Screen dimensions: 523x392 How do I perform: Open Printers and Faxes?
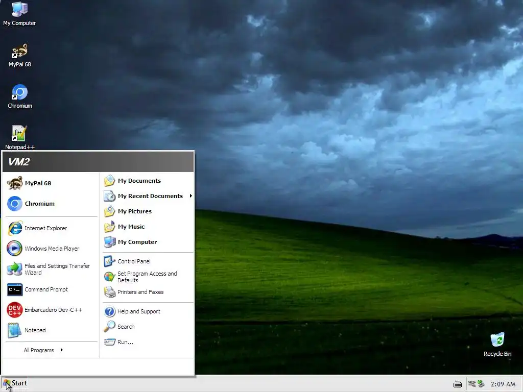(148, 292)
